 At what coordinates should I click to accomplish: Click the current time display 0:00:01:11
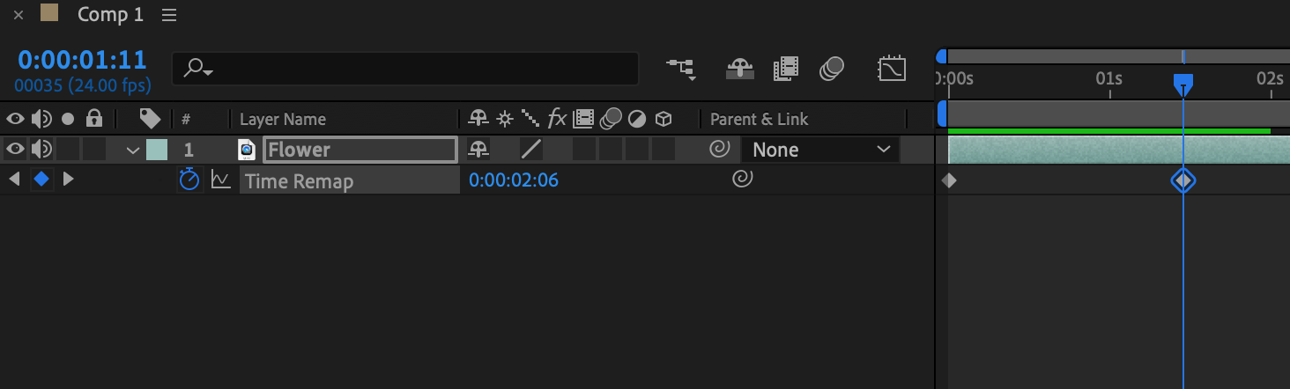(x=82, y=60)
